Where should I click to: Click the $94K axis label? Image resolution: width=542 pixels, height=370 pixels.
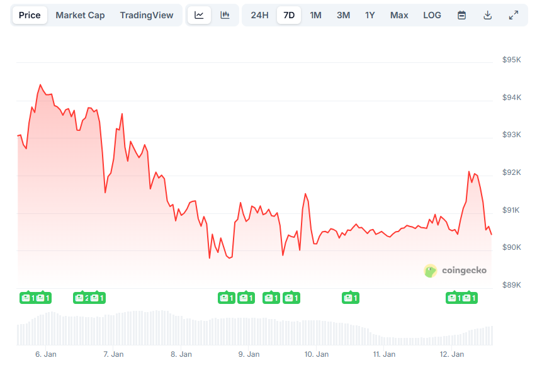click(512, 98)
